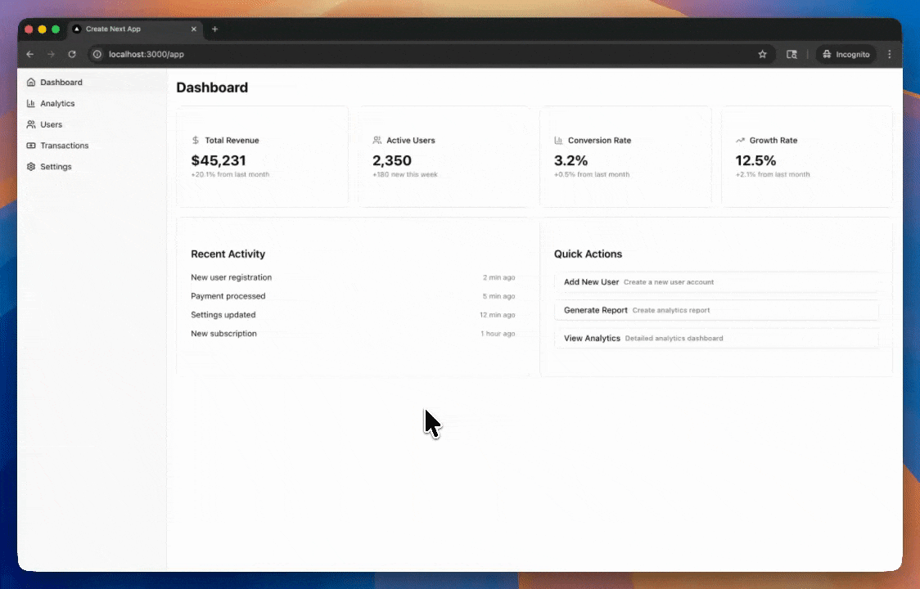Open the browser three-dot menu
This screenshot has height=589, width=920.
click(x=889, y=54)
